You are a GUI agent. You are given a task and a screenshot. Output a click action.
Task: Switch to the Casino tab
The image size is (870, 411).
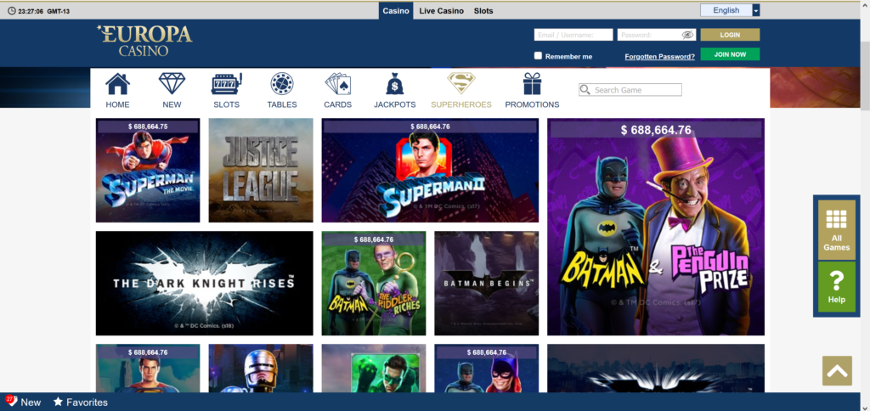pos(396,10)
